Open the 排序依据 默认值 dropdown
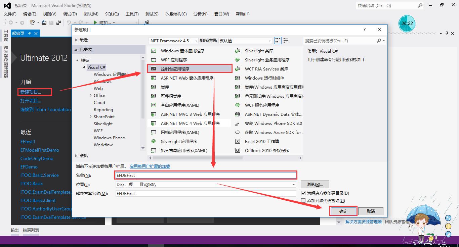Viewport: 459px width, 247px height. click(269, 41)
